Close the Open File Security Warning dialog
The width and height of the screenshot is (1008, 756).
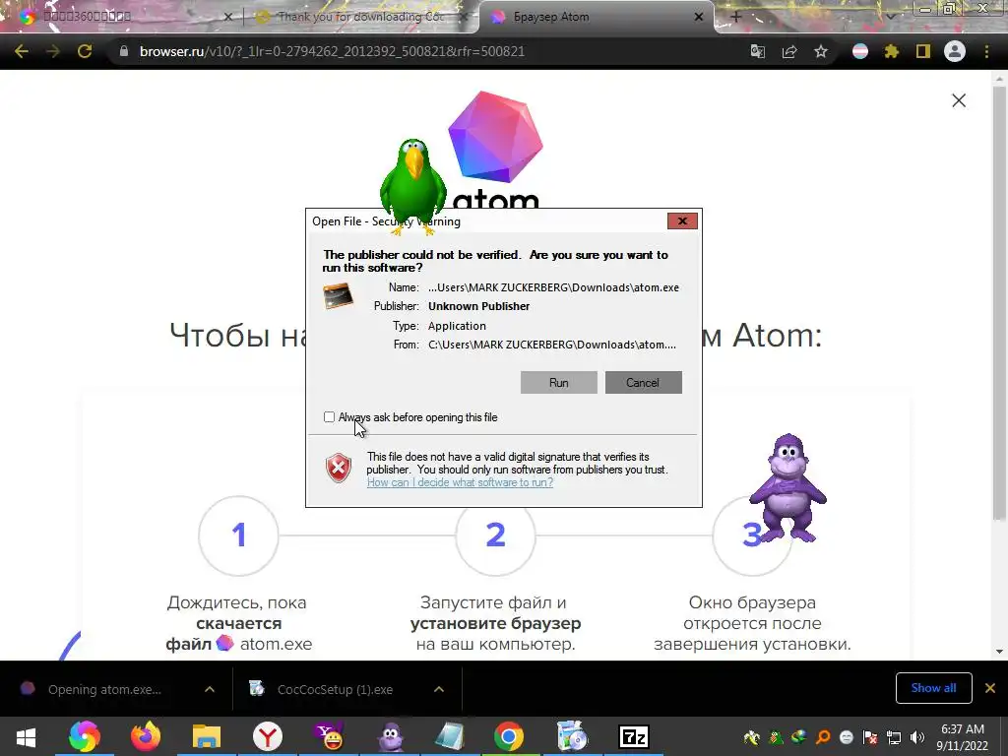[x=682, y=221]
